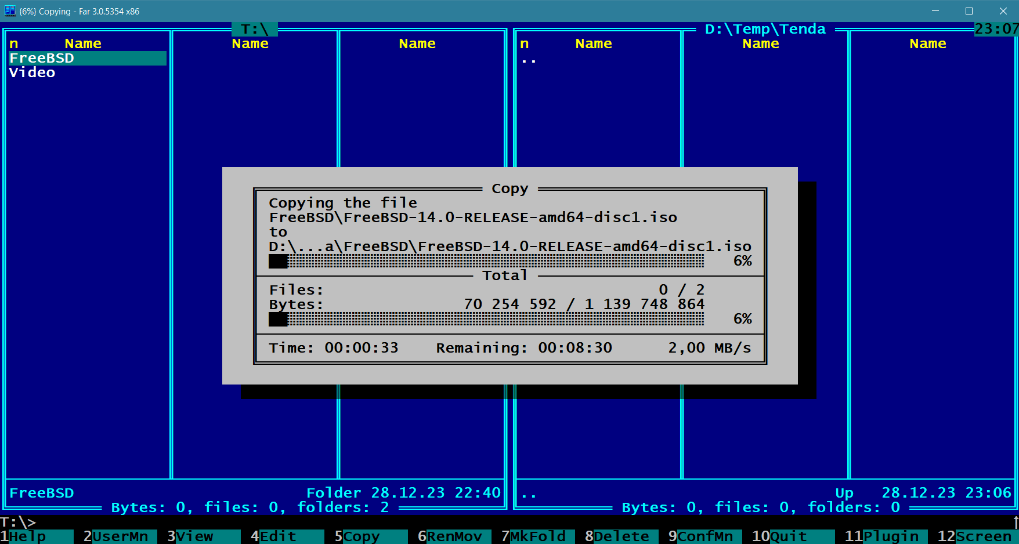Click the Total copy progress bar
Image resolution: width=1019 pixels, height=544 pixels.
pyautogui.click(x=487, y=319)
